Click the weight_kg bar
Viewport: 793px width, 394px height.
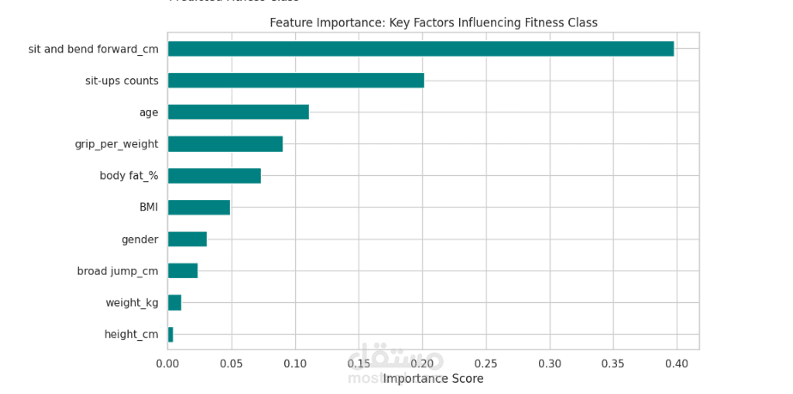[x=174, y=303]
